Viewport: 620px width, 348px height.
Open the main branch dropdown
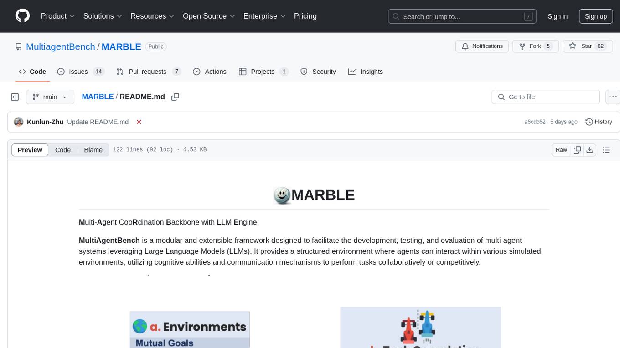point(50,97)
